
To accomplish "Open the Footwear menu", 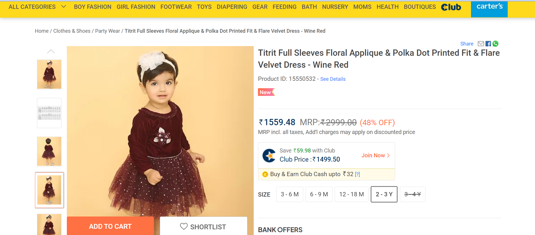I will click(x=176, y=7).
